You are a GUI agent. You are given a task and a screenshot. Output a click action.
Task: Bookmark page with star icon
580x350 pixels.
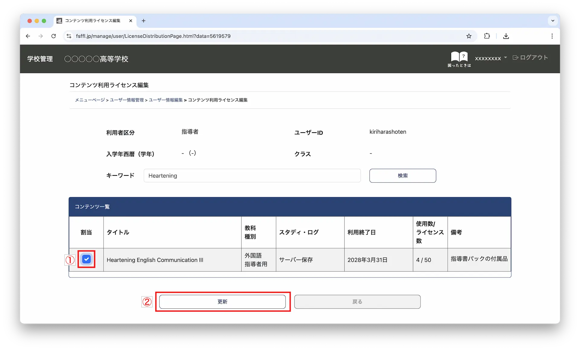coord(469,36)
